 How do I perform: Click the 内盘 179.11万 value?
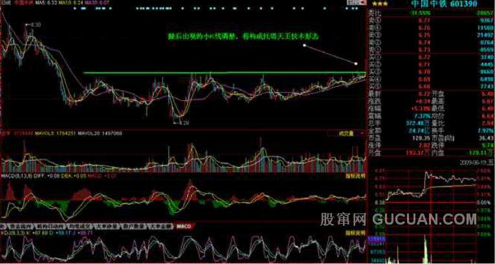pos(481,153)
